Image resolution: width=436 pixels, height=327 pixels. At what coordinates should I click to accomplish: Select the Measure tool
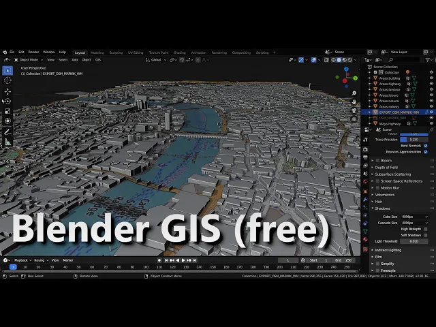tap(7, 142)
